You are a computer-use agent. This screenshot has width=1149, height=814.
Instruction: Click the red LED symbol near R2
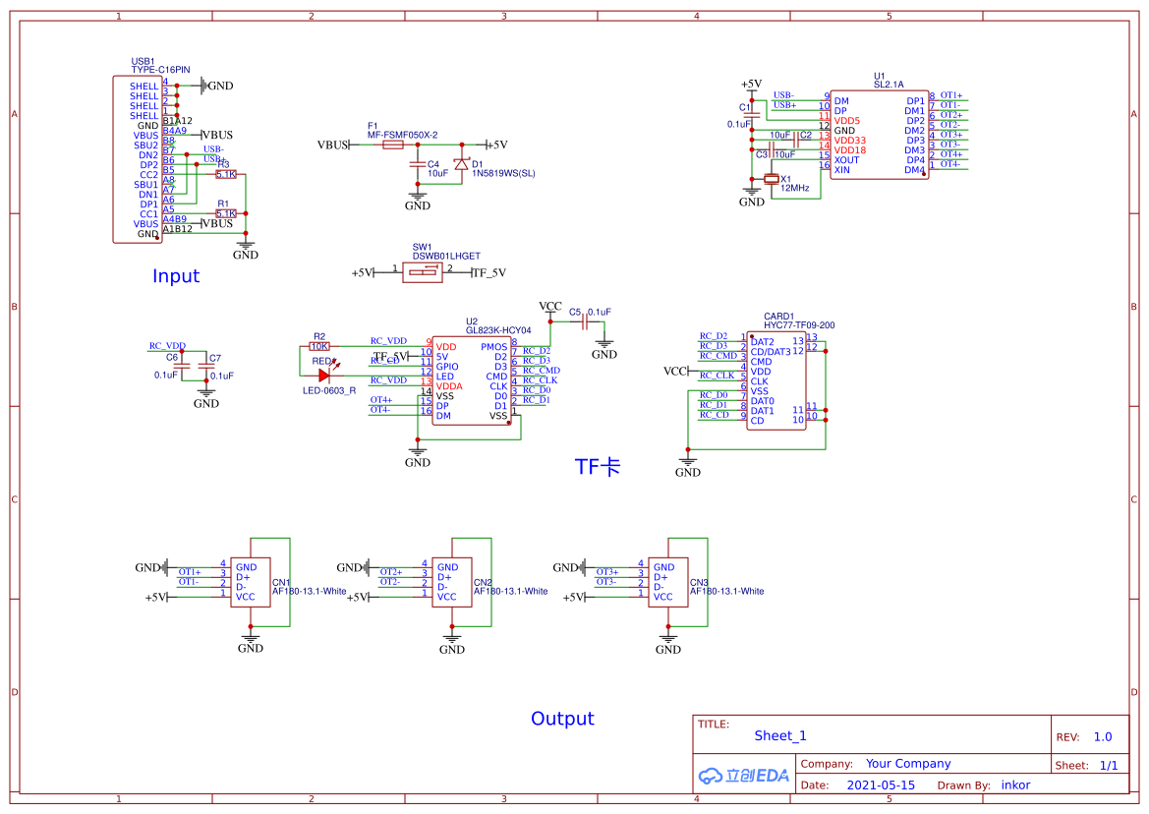[323, 375]
